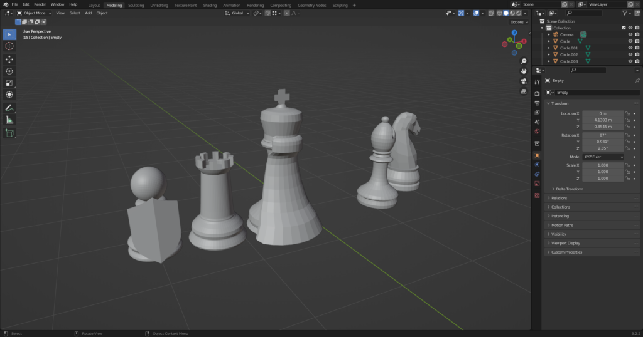This screenshot has height=337, width=643.
Task: Toggle X-ray display in viewport header
Action: (491, 13)
